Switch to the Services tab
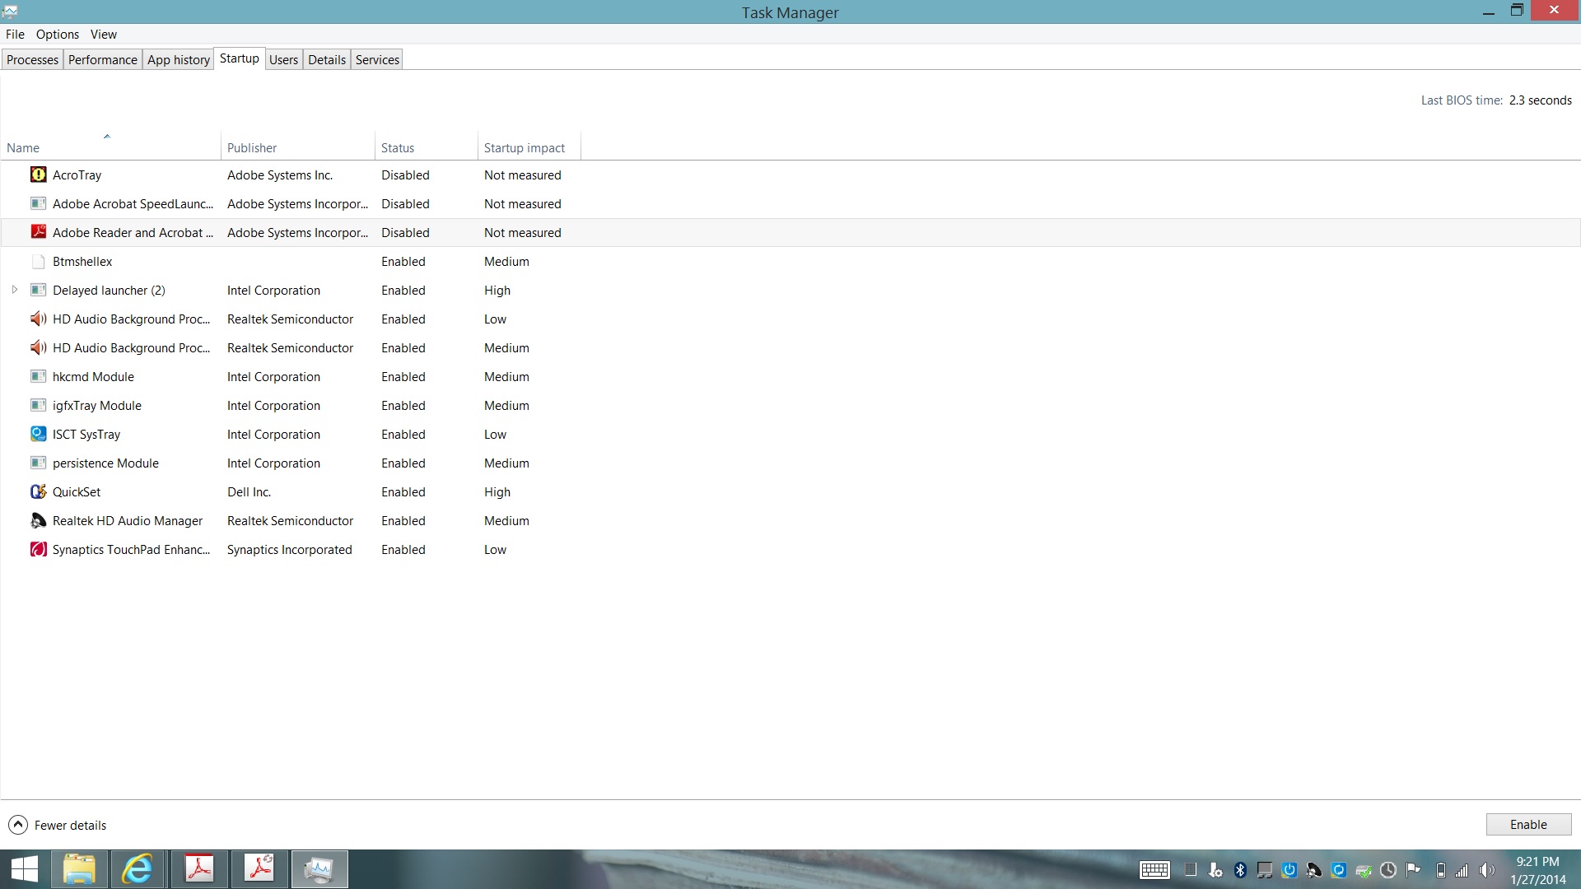 (x=377, y=59)
